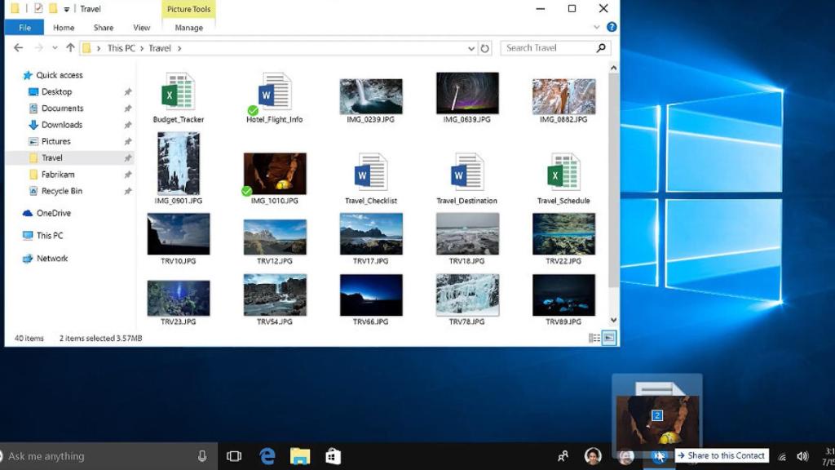Open the Manage tab under Picture Tools

tap(188, 27)
